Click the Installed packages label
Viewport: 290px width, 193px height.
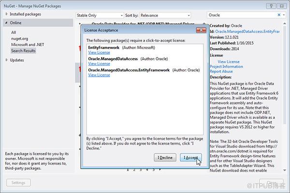[x=25, y=14]
